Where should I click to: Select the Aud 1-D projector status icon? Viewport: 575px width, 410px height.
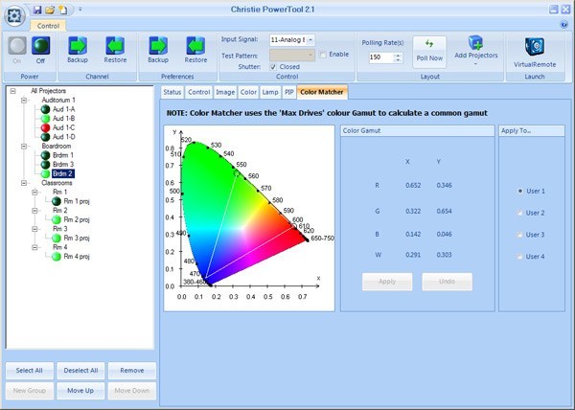[x=45, y=137]
